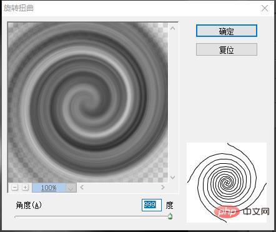Close the 旋转扭曲 dialog
Screen dimensions: 276x232
coord(265,8)
